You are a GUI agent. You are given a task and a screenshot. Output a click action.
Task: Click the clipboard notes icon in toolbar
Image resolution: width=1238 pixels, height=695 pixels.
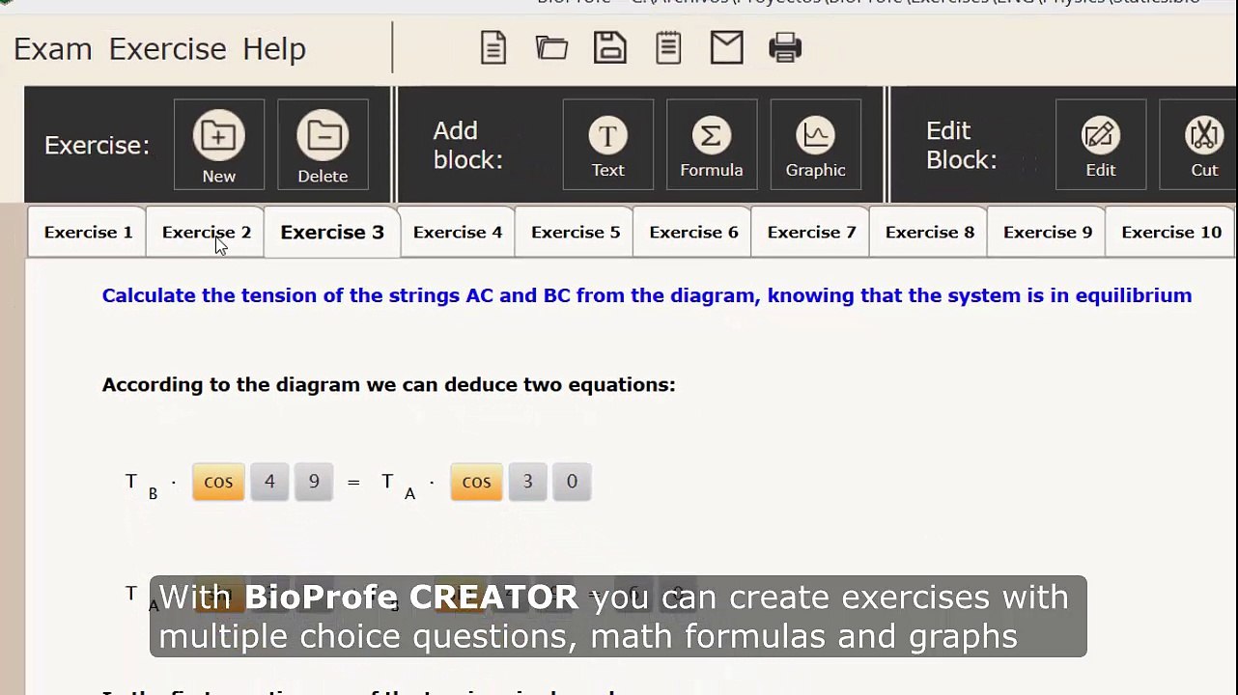(668, 48)
